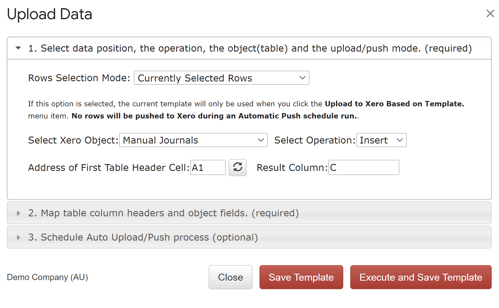
Task: Click the Address of First Table Header Cell field
Action: [208, 168]
